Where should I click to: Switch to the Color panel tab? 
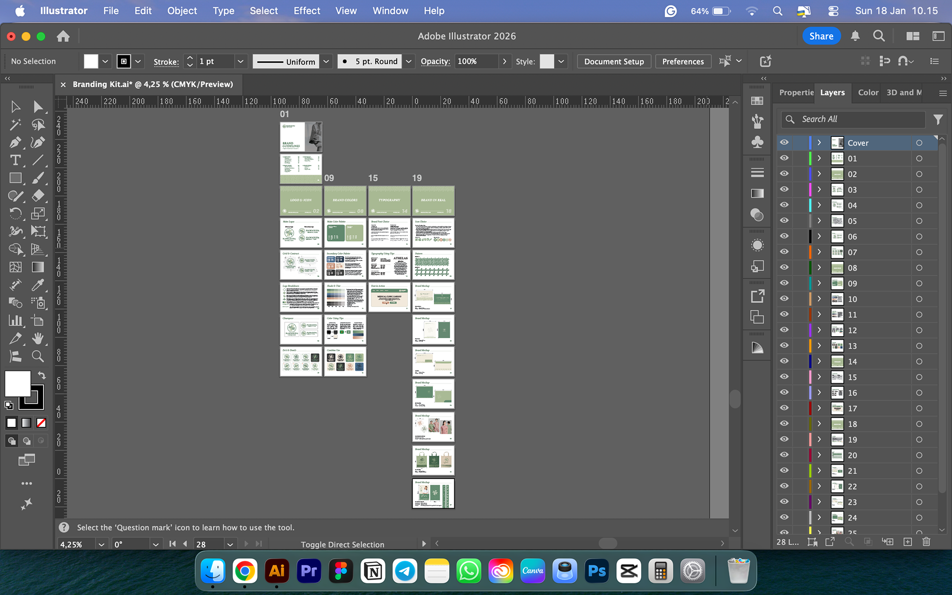(x=868, y=93)
